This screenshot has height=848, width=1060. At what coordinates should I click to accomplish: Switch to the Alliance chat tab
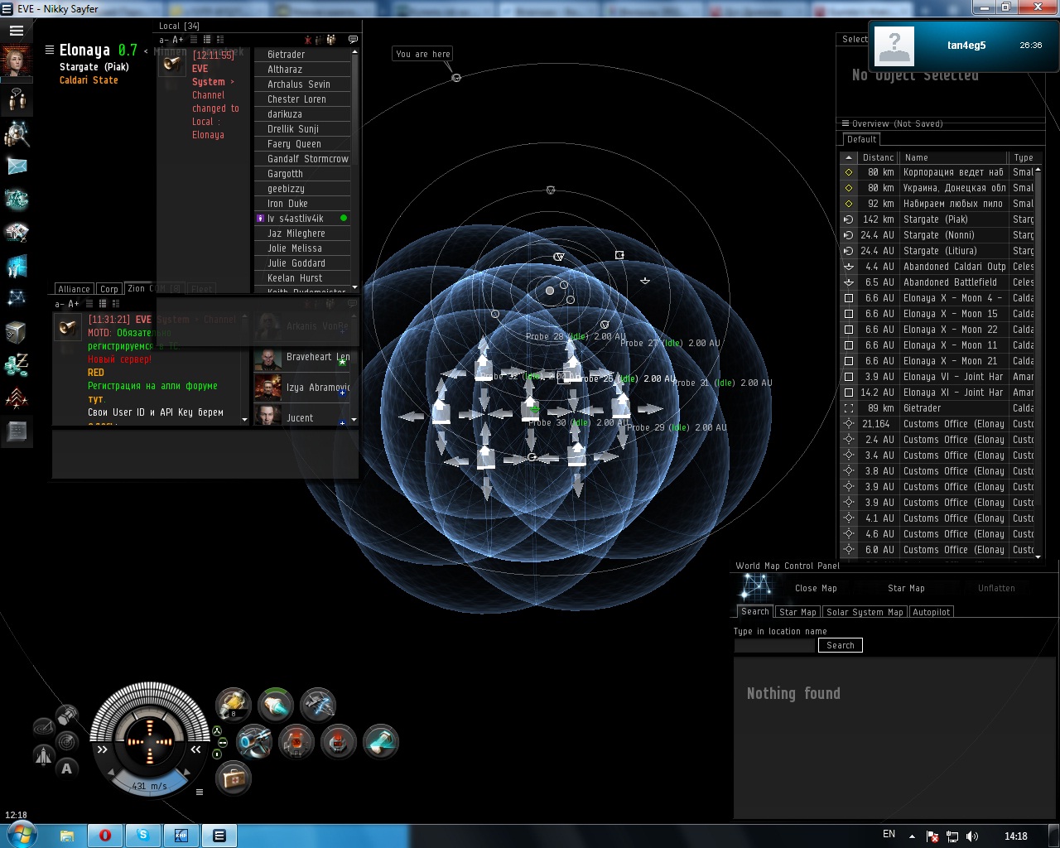pyautogui.click(x=74, y=289)
